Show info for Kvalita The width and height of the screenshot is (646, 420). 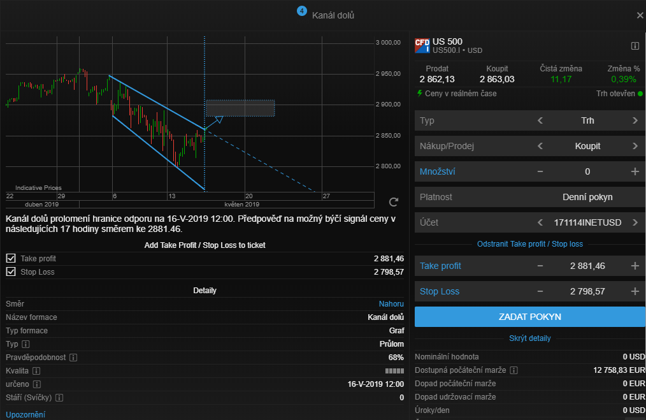[36, 371]
